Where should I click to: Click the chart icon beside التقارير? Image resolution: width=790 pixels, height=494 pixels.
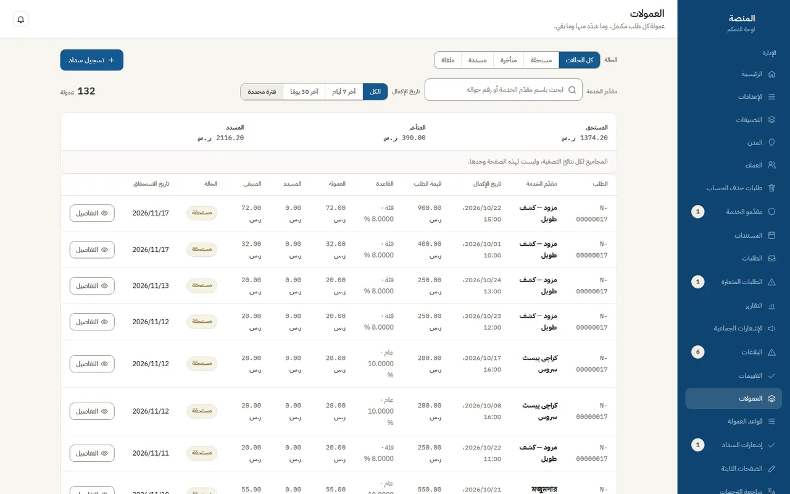[771, 306]
